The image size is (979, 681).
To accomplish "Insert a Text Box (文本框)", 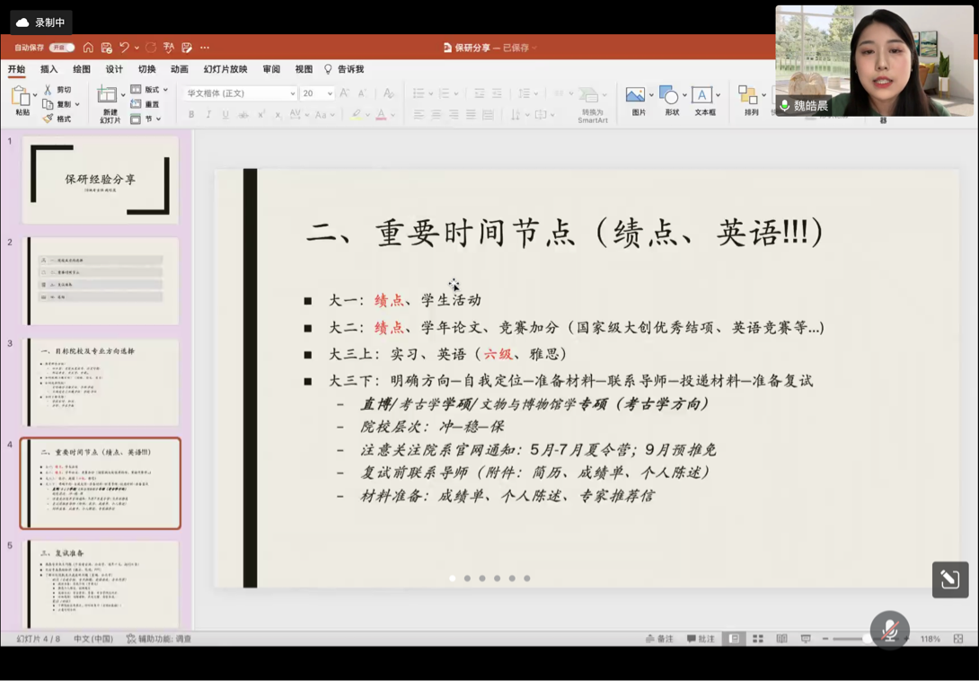I will (702, 95).
